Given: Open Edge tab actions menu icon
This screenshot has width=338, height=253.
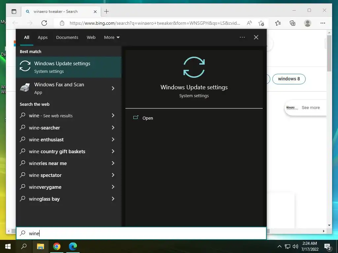Looking at the screenshot, I should pyautogui.click(x=14, y=12).
